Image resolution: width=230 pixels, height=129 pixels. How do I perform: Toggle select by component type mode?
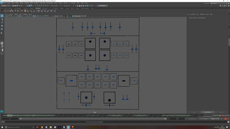tap(32, 6)
